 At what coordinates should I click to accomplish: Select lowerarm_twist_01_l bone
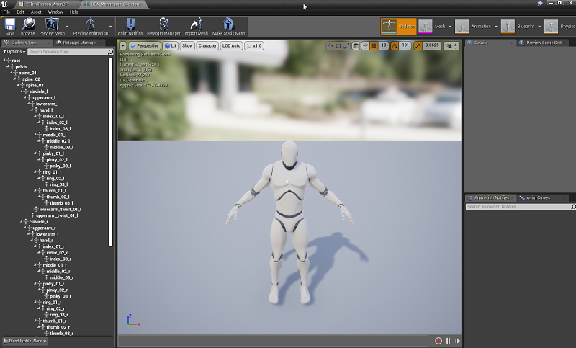tap(60, 209)
